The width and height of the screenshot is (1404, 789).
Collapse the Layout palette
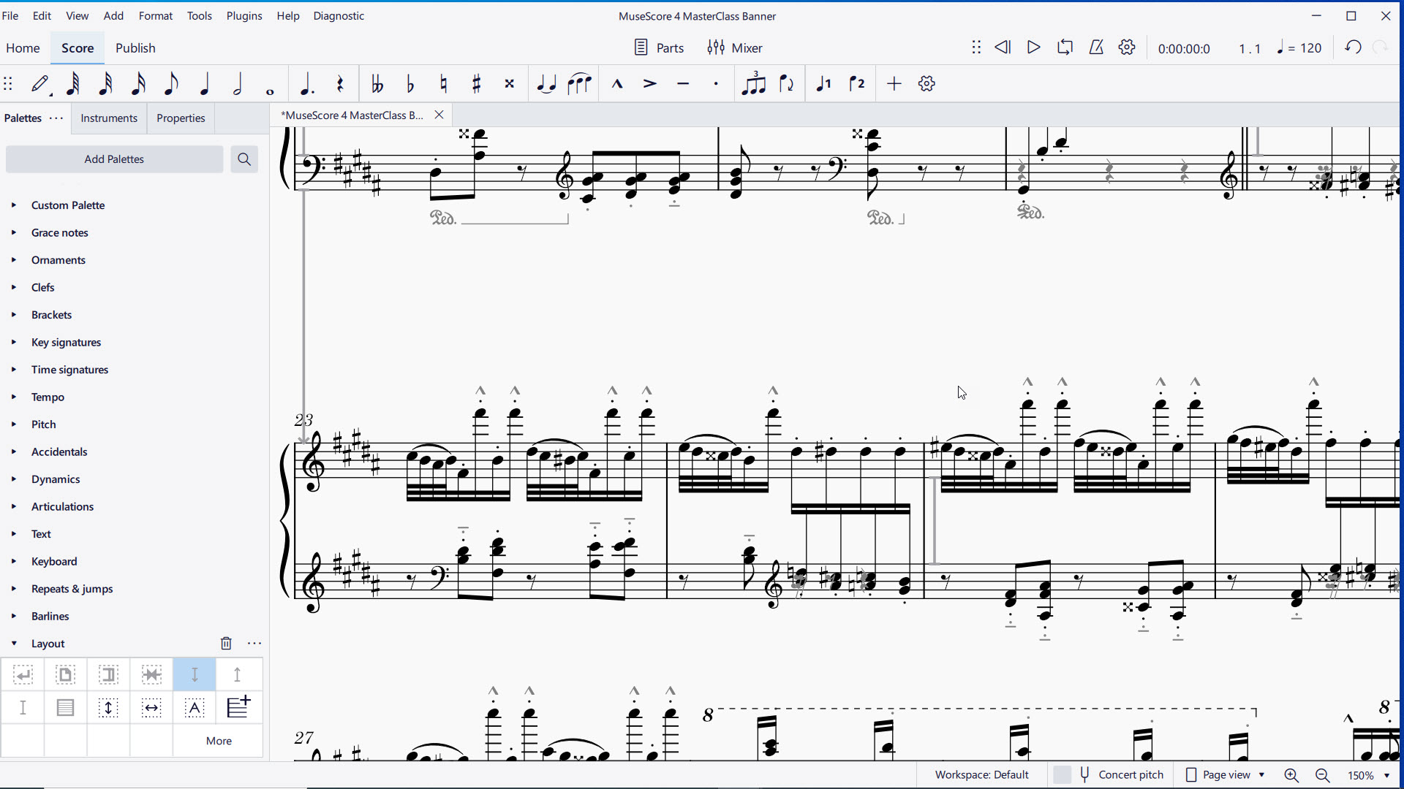pyautogui.click(x=14, y=644)
